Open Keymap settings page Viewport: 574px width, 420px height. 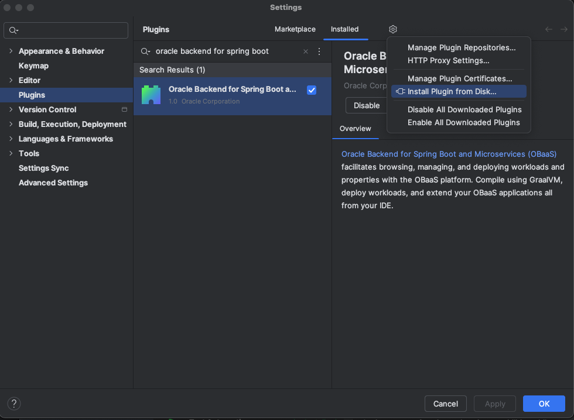[x=33, y=66]
